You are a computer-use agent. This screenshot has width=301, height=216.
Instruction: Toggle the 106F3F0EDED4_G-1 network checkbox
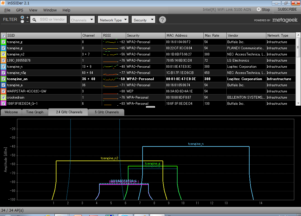[3, 104]
